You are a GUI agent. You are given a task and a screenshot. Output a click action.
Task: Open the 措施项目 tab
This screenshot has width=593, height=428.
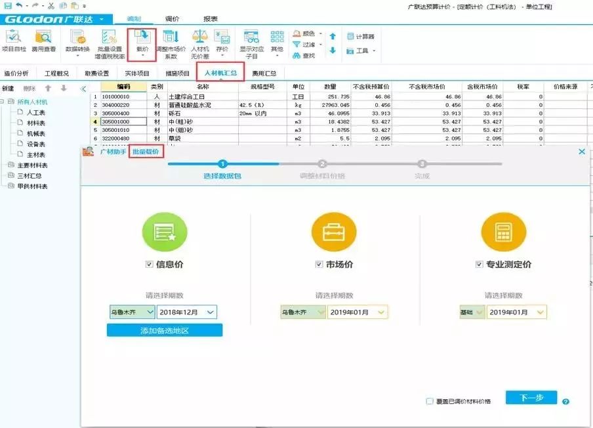point(177,74)
